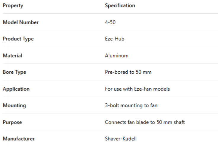218x148 pixels.
Task: Select the Mounting row label
Action: coord(15,105)
